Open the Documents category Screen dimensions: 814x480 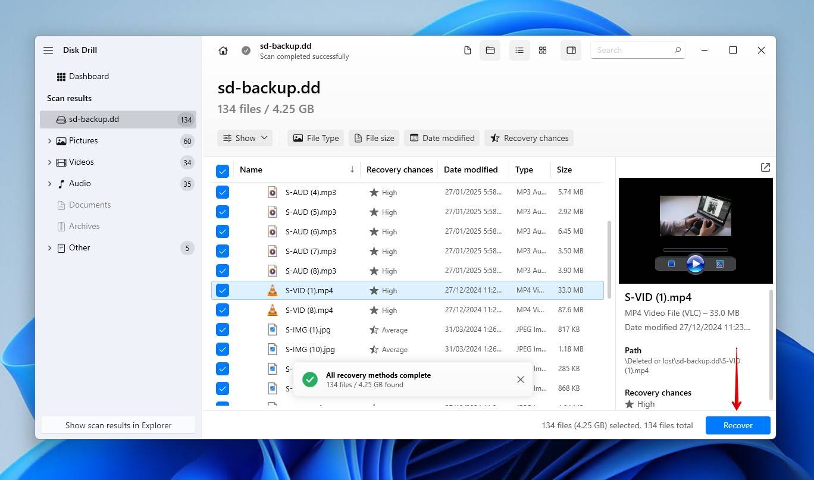click(x=89, y=205)
